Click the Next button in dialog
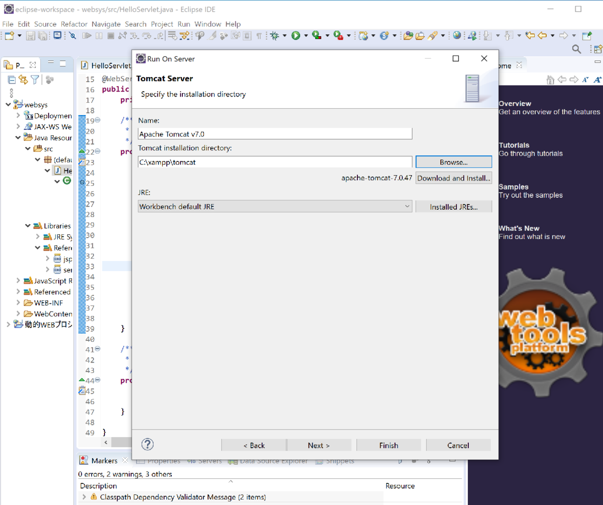The image size is (603, 505). point(319,445)
